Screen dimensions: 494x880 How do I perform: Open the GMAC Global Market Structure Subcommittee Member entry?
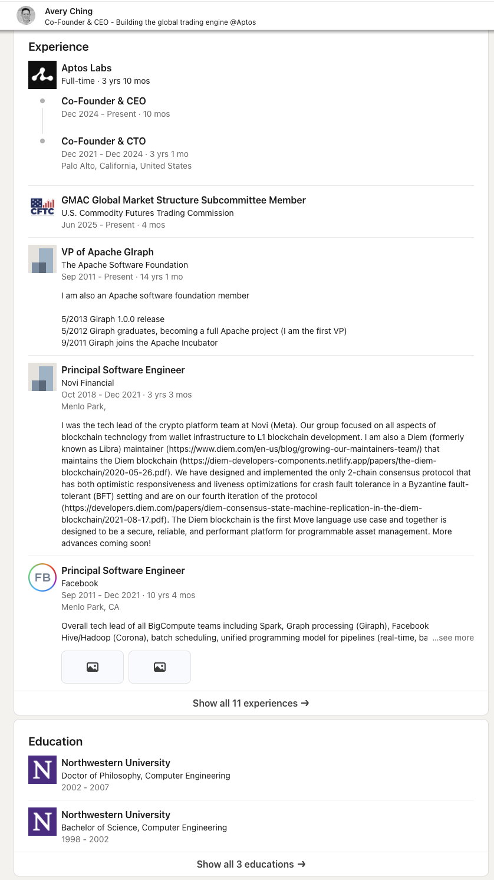click(x=183, y=200)
